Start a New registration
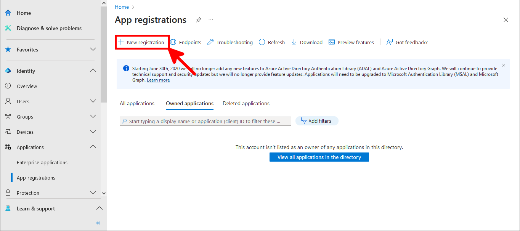 click(x=142, y=42)
